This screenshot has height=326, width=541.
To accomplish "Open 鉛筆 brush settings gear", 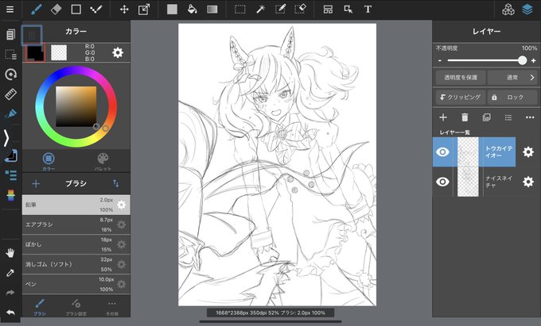I will pyautogui.click(x=122, y=205).
